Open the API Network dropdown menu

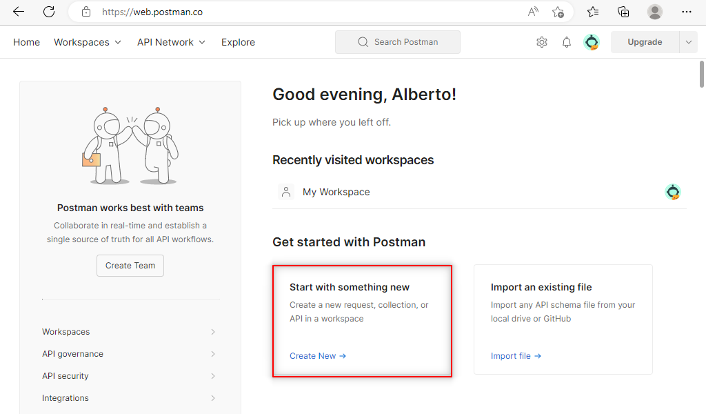171,42
